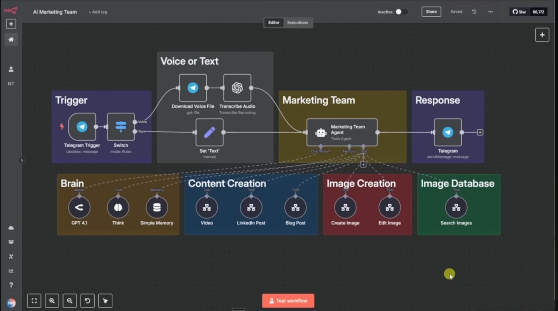Open the Telegram Trigger node
This screenshot has width=558, height=311.
[82, 127]
